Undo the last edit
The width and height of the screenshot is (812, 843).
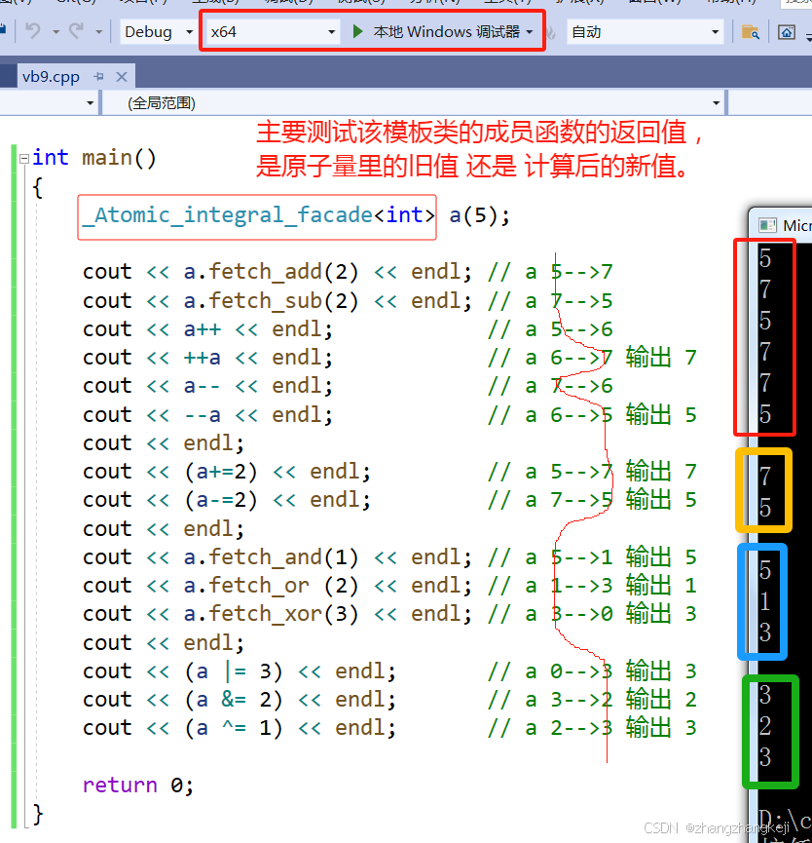(32, 31)
